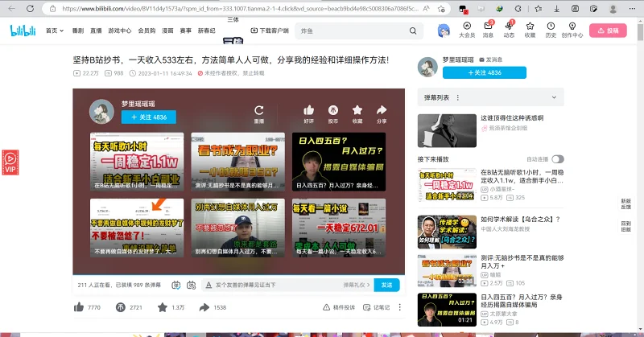Open 消息 messages icon

(x=488, y=26)
